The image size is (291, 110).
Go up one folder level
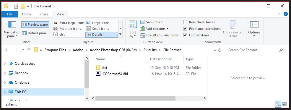29,50
